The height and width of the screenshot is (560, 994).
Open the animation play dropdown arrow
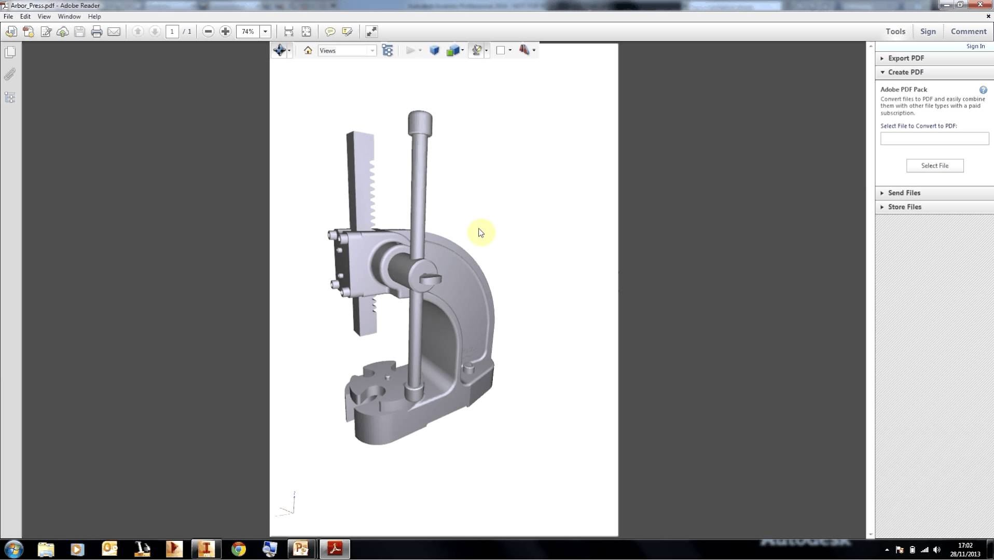point(420,50)
